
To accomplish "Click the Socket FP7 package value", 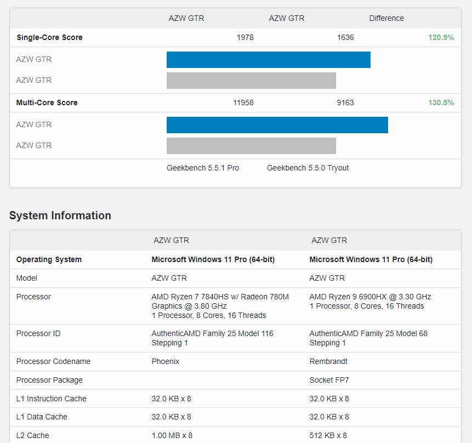I will [329, 380].
